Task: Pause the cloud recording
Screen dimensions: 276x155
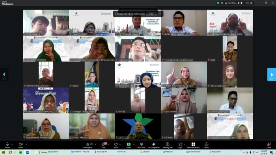Action: click(239, 3)
